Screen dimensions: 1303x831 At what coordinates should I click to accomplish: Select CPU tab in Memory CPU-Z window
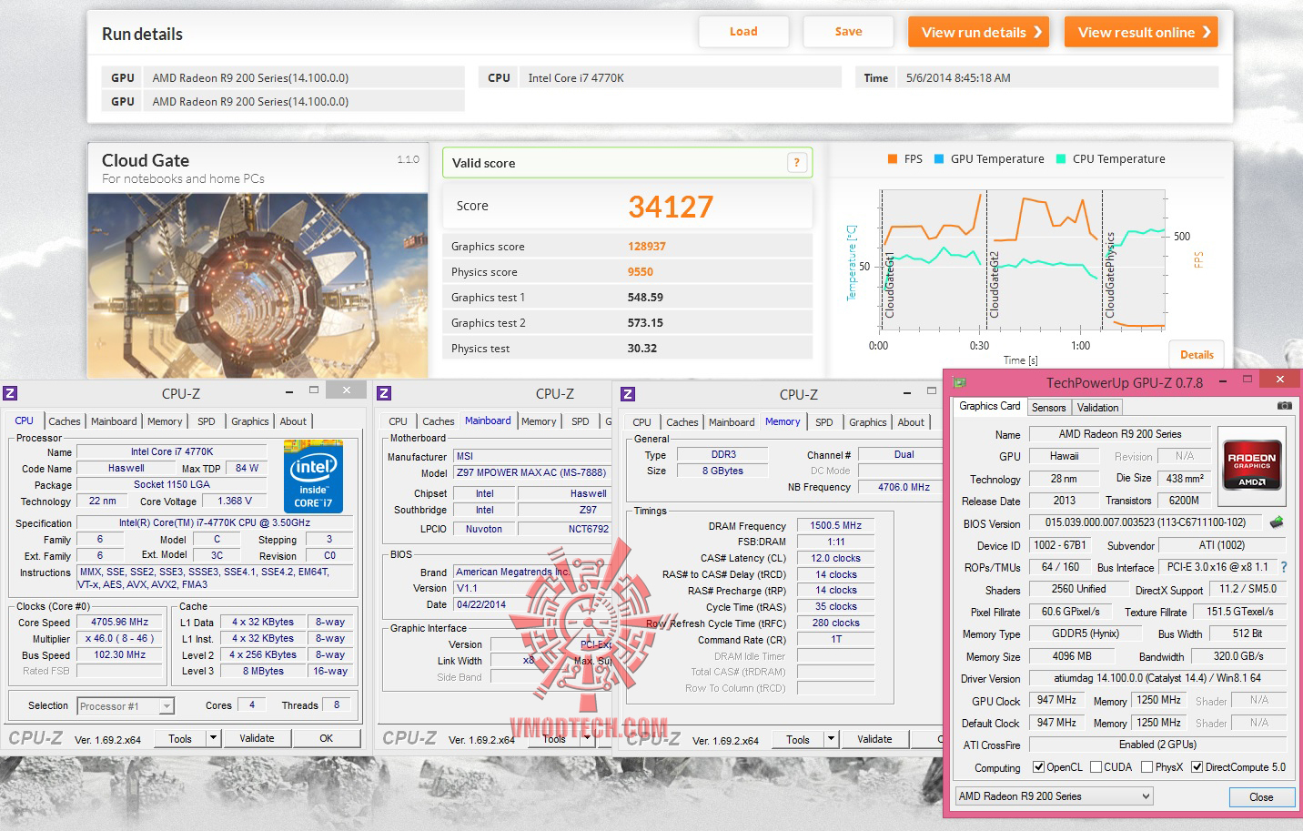pos(641,422)
